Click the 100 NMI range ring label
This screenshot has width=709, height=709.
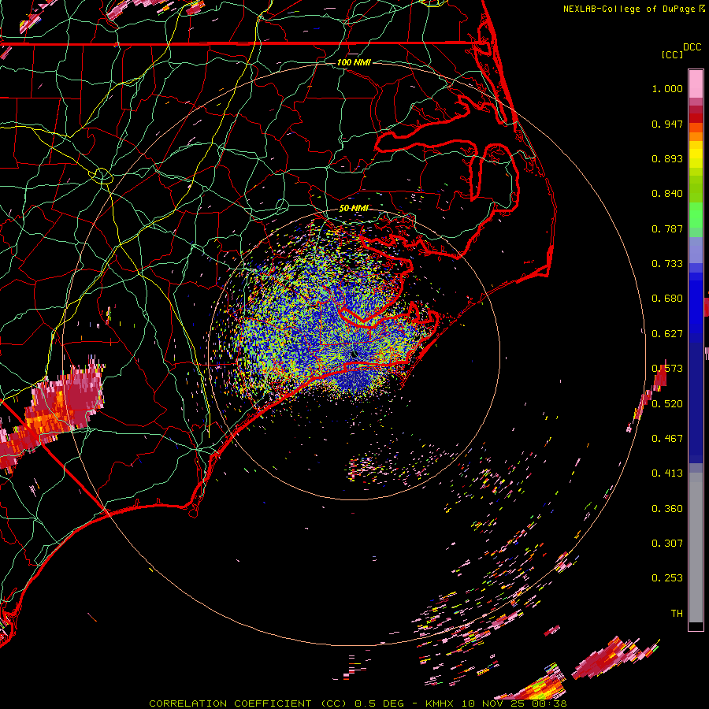tap(354, 62)
